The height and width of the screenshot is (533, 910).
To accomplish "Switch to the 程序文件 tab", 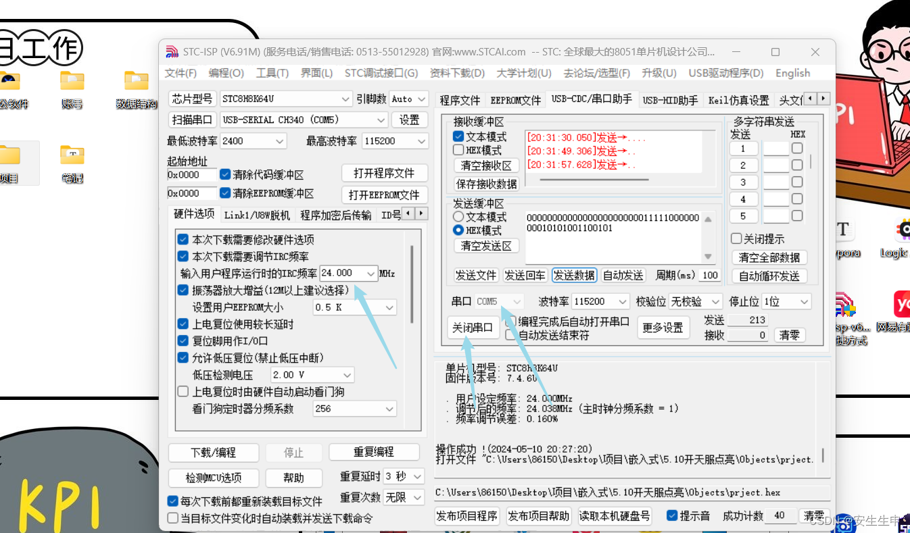I will (460, 100).
